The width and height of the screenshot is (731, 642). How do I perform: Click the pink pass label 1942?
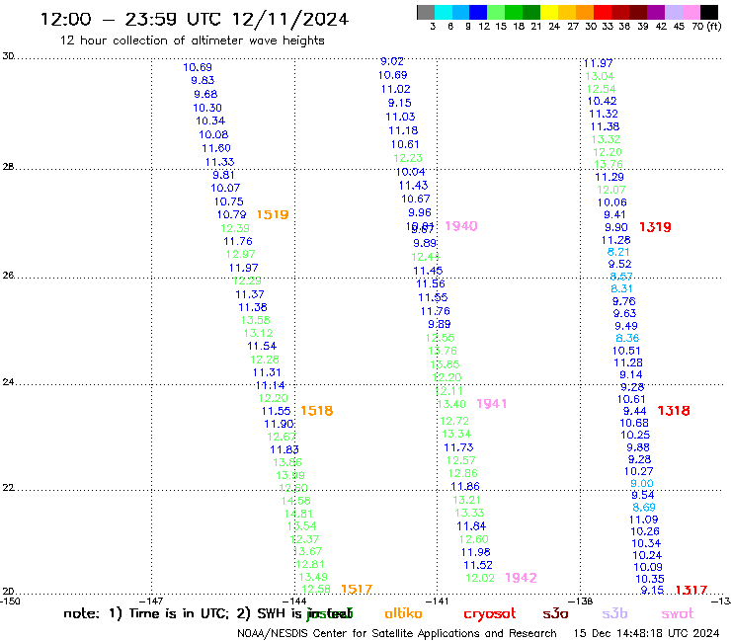(x=522, y=578)
